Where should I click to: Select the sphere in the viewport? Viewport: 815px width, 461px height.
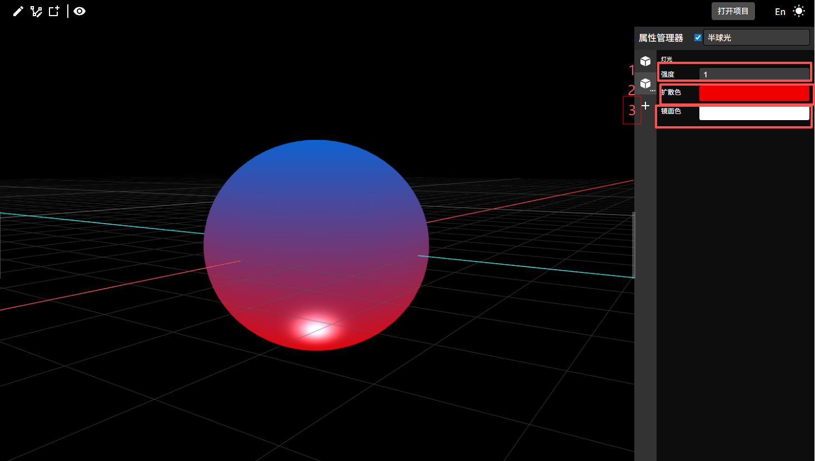[x=316, y=245]
